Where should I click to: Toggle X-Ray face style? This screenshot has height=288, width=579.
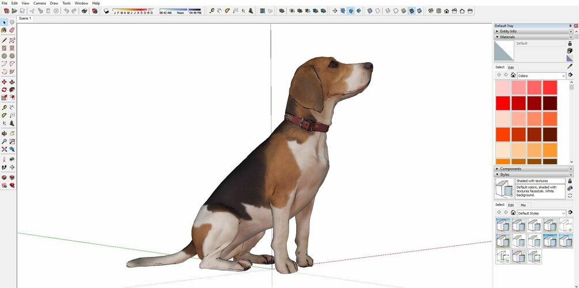pyautogui.click(x=370, y=11)
